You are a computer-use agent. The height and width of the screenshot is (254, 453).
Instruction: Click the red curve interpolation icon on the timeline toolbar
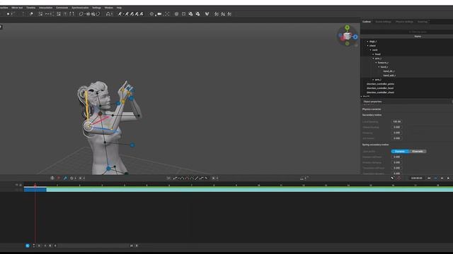(187, 179)
